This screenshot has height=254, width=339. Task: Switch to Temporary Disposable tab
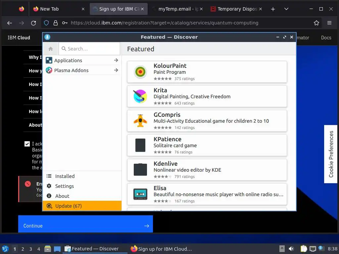tap(236, 9)
